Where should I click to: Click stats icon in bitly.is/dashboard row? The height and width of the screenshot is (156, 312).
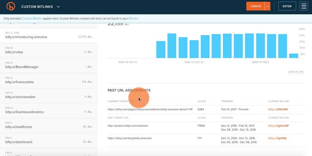[x=89, y=142]
